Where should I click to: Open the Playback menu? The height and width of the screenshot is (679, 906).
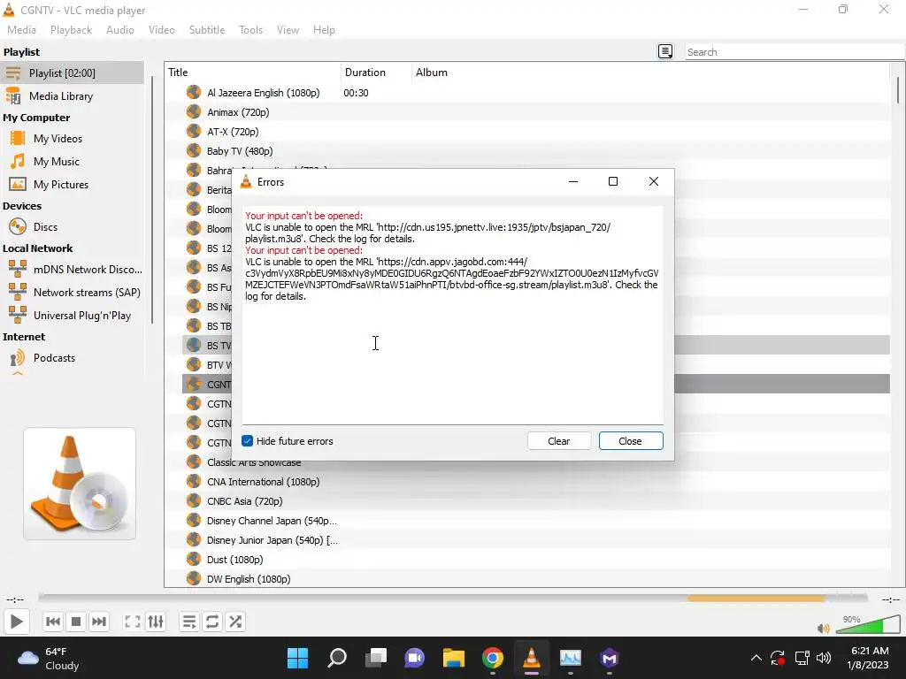(71, 30)
